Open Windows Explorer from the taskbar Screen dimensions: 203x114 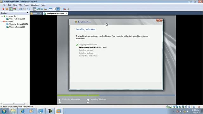(13, 111)
